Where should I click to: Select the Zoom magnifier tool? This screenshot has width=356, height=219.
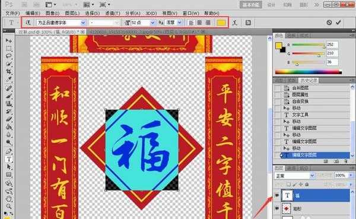pyautogui.click(x=9, y=207)
